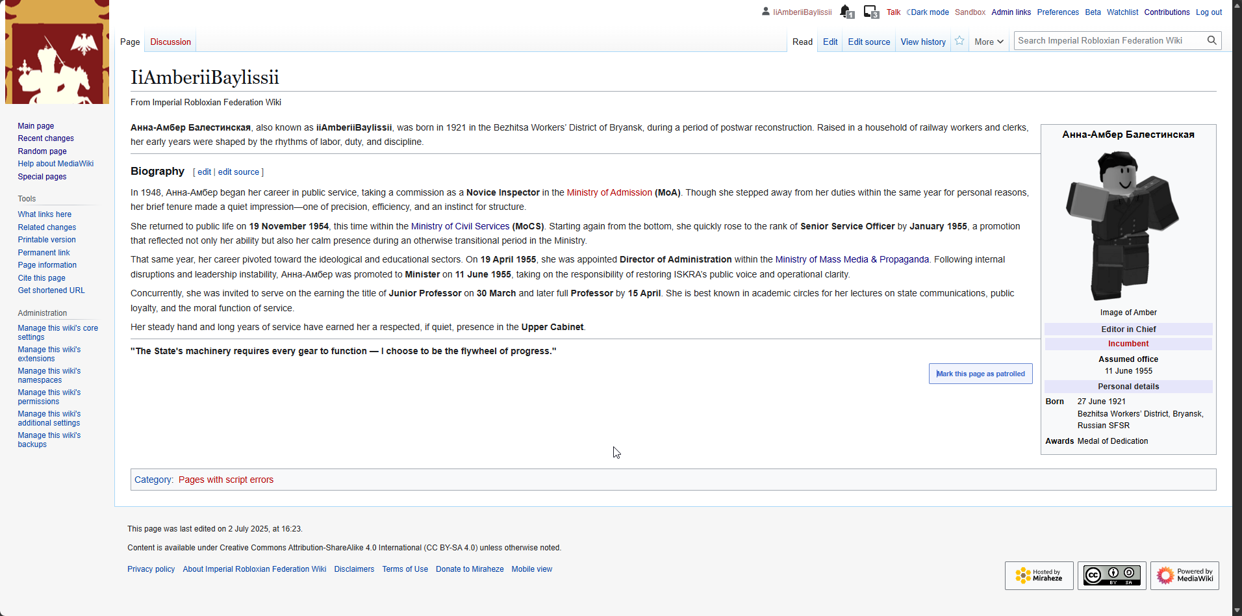
Task: Click the Hosted by Miraheze badge
Action: coord(1039,576)
